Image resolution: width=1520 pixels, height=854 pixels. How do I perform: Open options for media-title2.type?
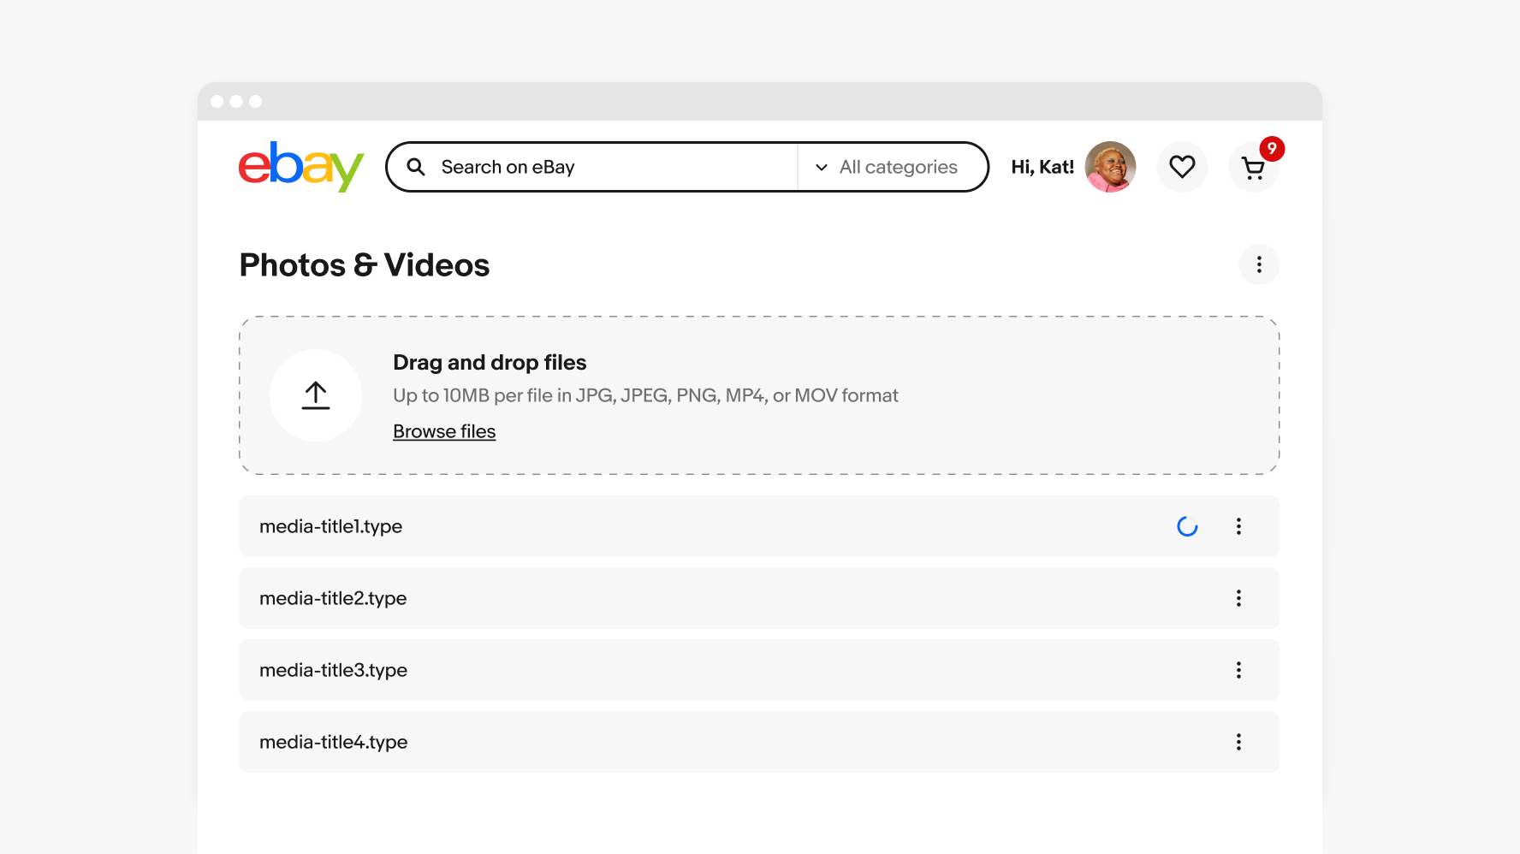click(1238, 598)
